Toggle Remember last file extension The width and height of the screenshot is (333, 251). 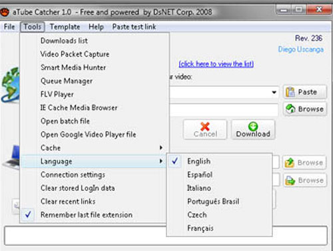tap(94, 215)
